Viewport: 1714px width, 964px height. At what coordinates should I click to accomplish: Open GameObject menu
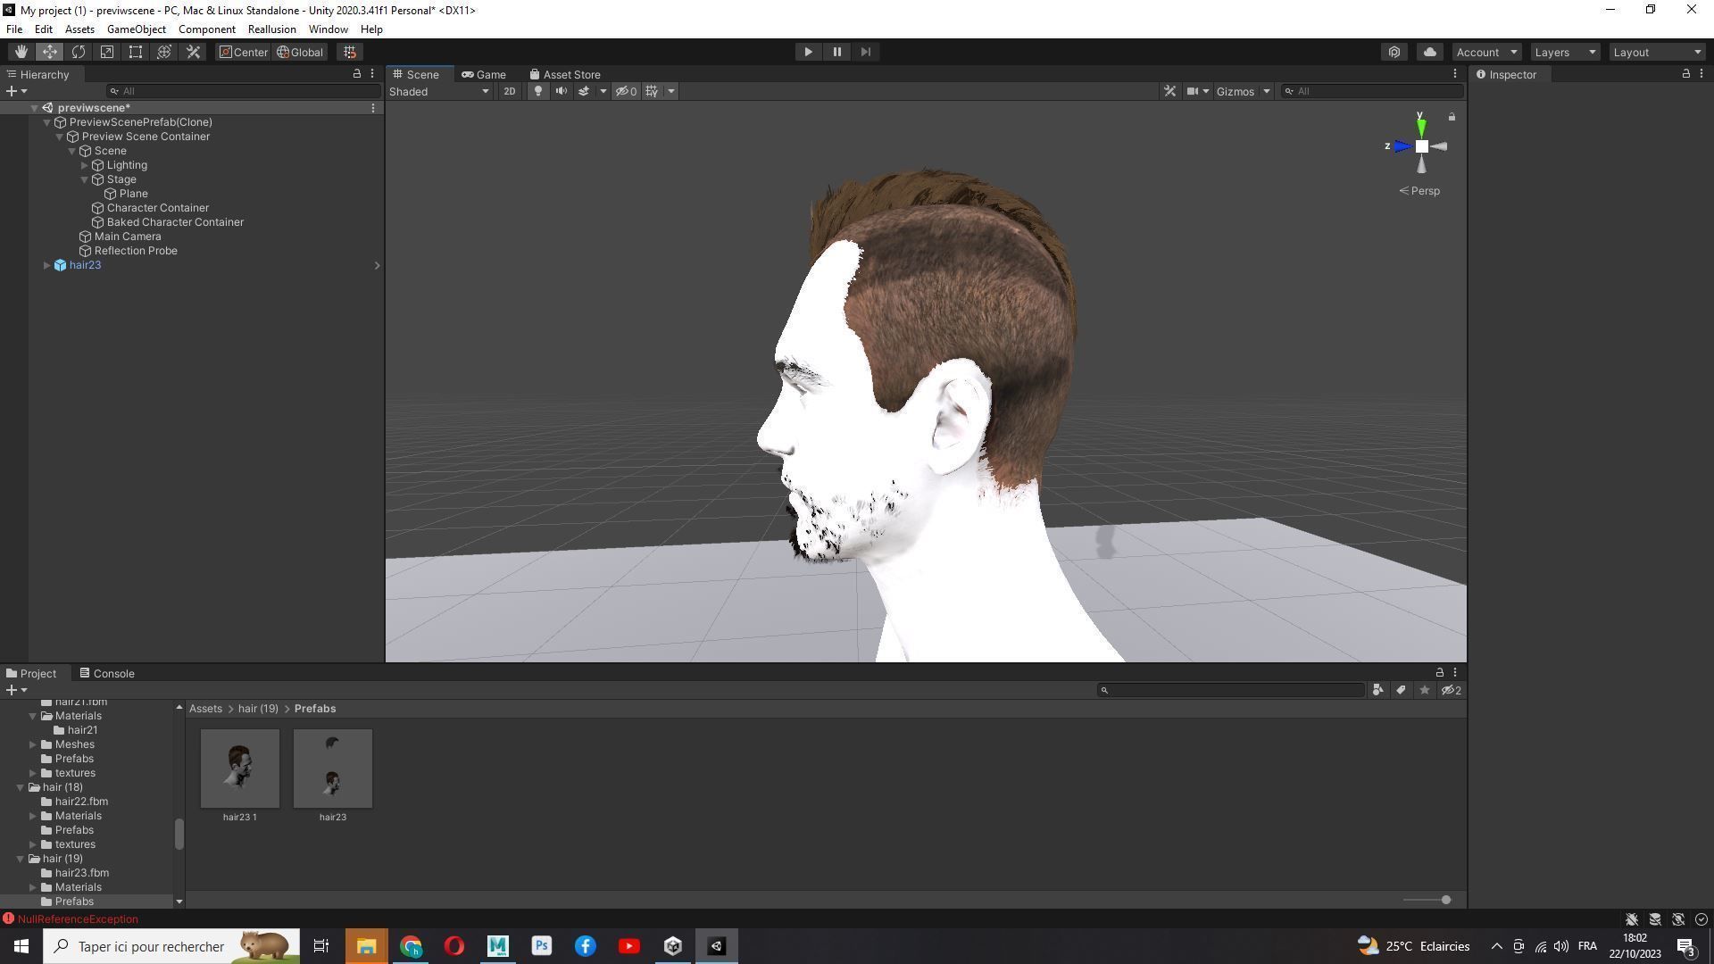[136, 29]
